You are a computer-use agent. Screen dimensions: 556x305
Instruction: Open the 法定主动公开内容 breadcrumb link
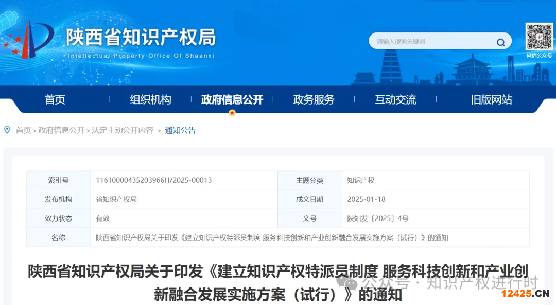[x=123, y=131]
